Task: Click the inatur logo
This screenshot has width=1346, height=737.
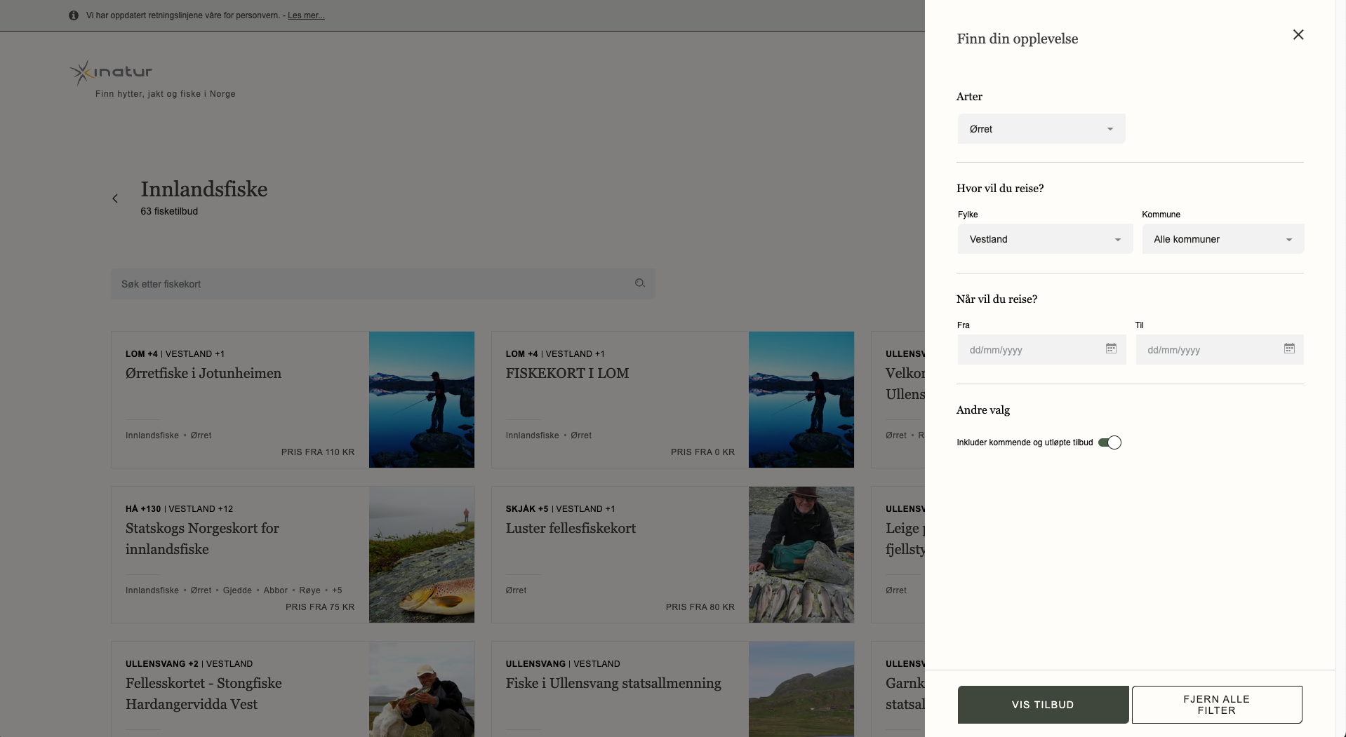Action: pyautogui.click(x=111, y=72)
